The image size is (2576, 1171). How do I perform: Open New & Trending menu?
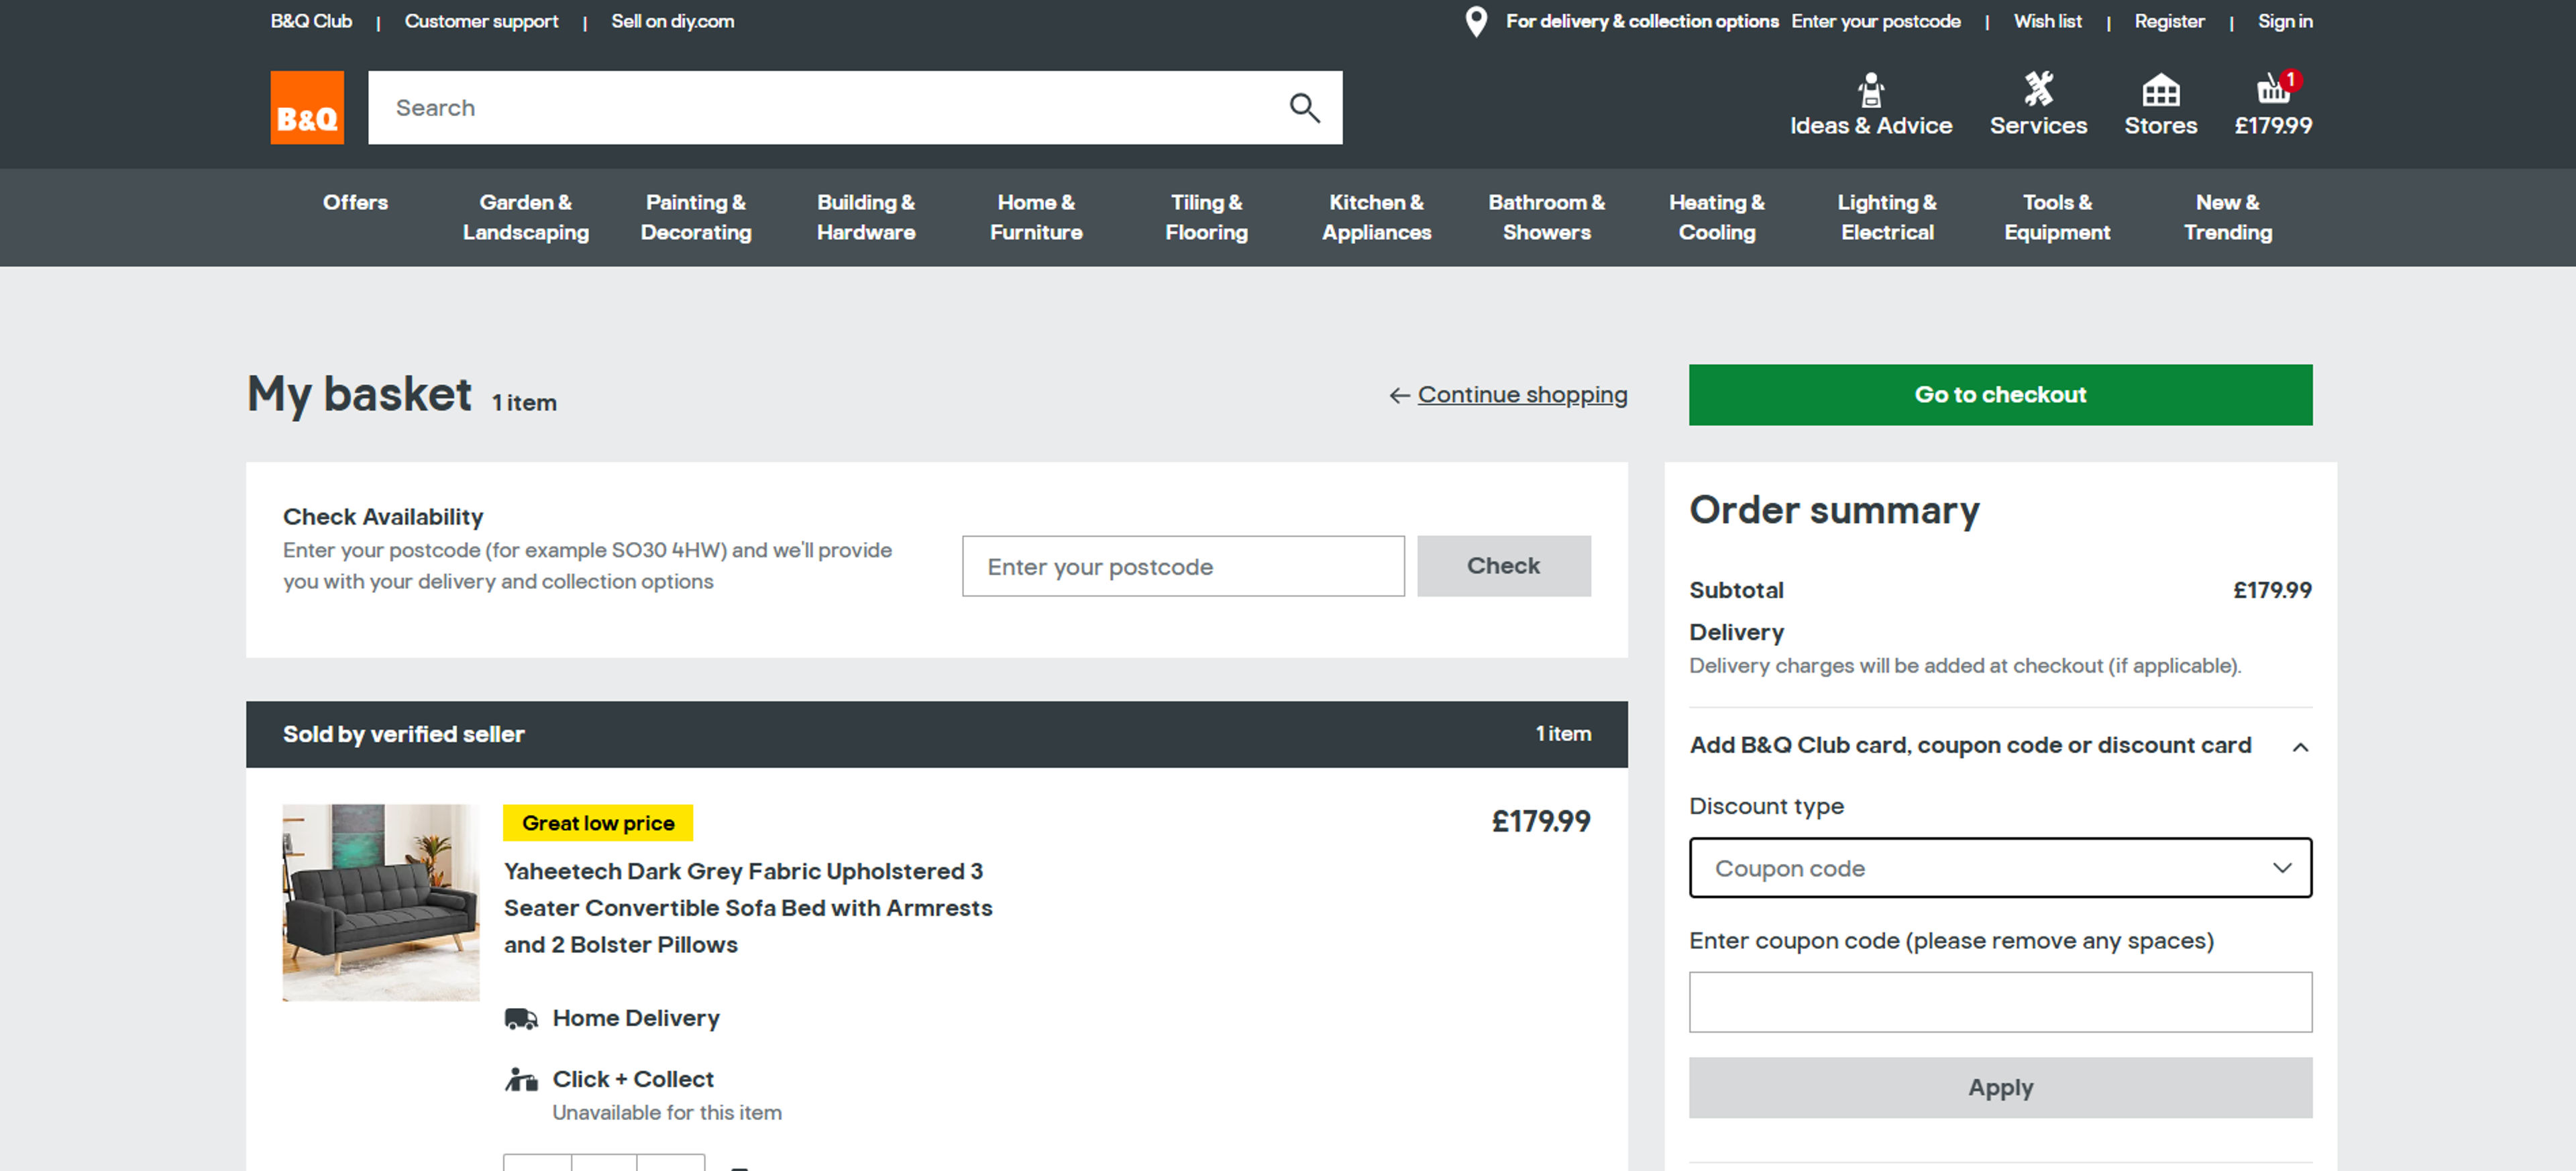coord(2227,217)
